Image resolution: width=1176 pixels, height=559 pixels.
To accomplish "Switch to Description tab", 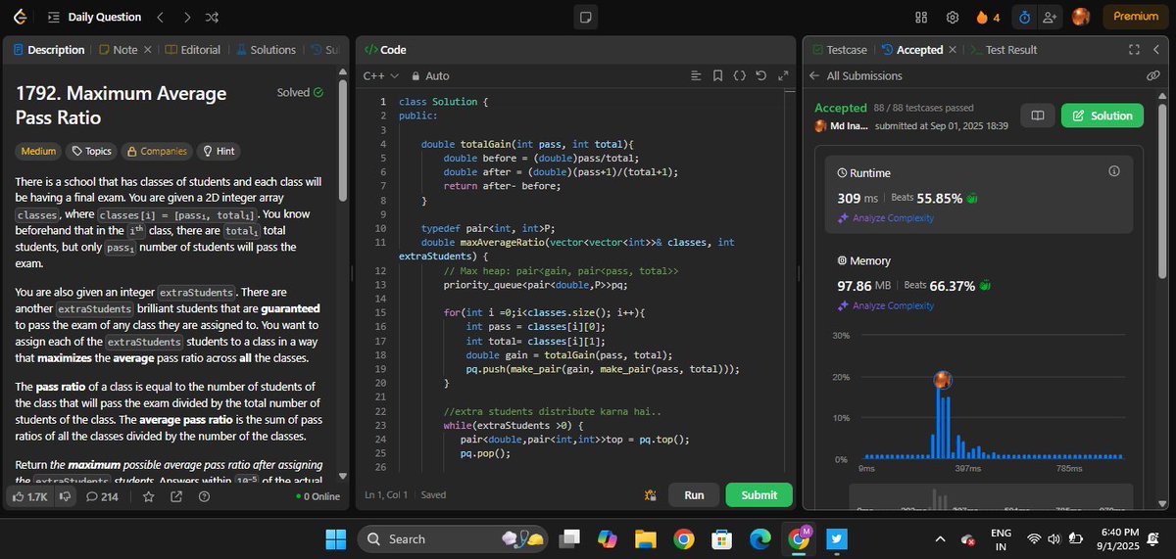I will click(49, 50).
